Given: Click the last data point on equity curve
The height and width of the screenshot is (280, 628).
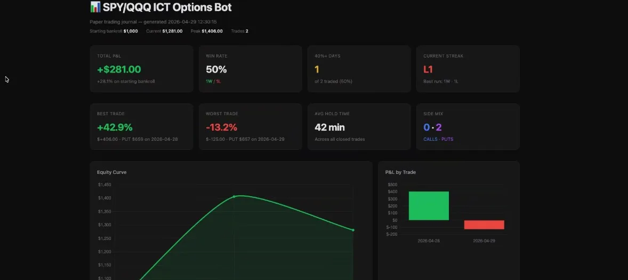Looking at the screenshot, I should point(353,230).
